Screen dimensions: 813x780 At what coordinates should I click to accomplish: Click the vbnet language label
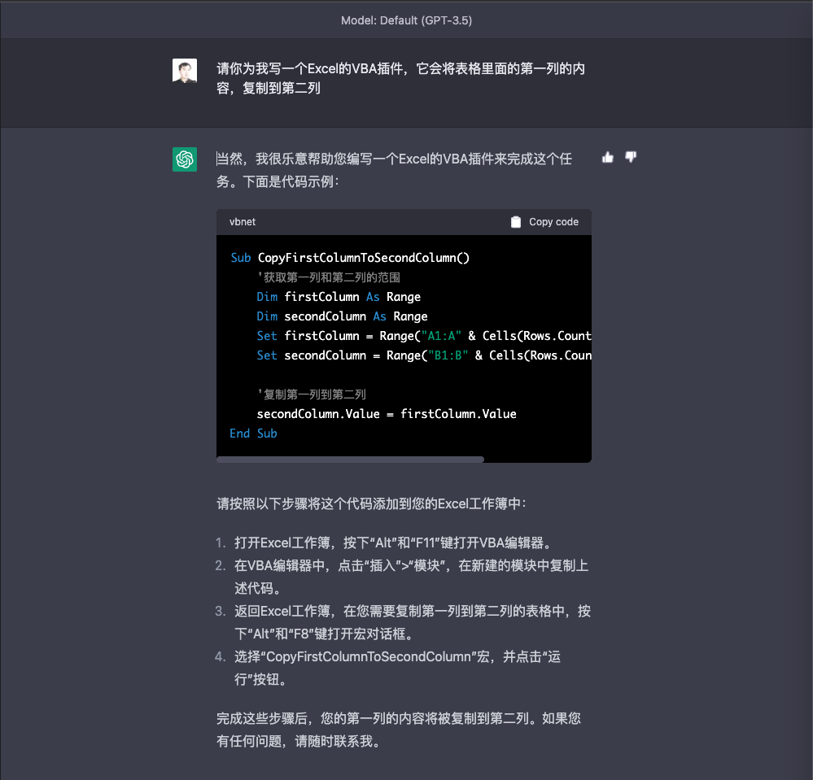coord(243,222)
